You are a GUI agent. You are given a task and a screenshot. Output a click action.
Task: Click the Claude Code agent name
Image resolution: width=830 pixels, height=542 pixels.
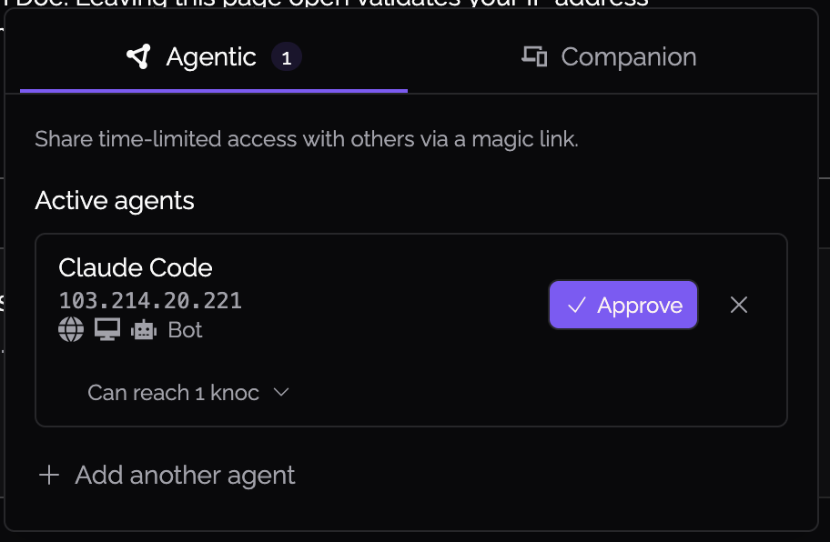click(x=136, y=267)
